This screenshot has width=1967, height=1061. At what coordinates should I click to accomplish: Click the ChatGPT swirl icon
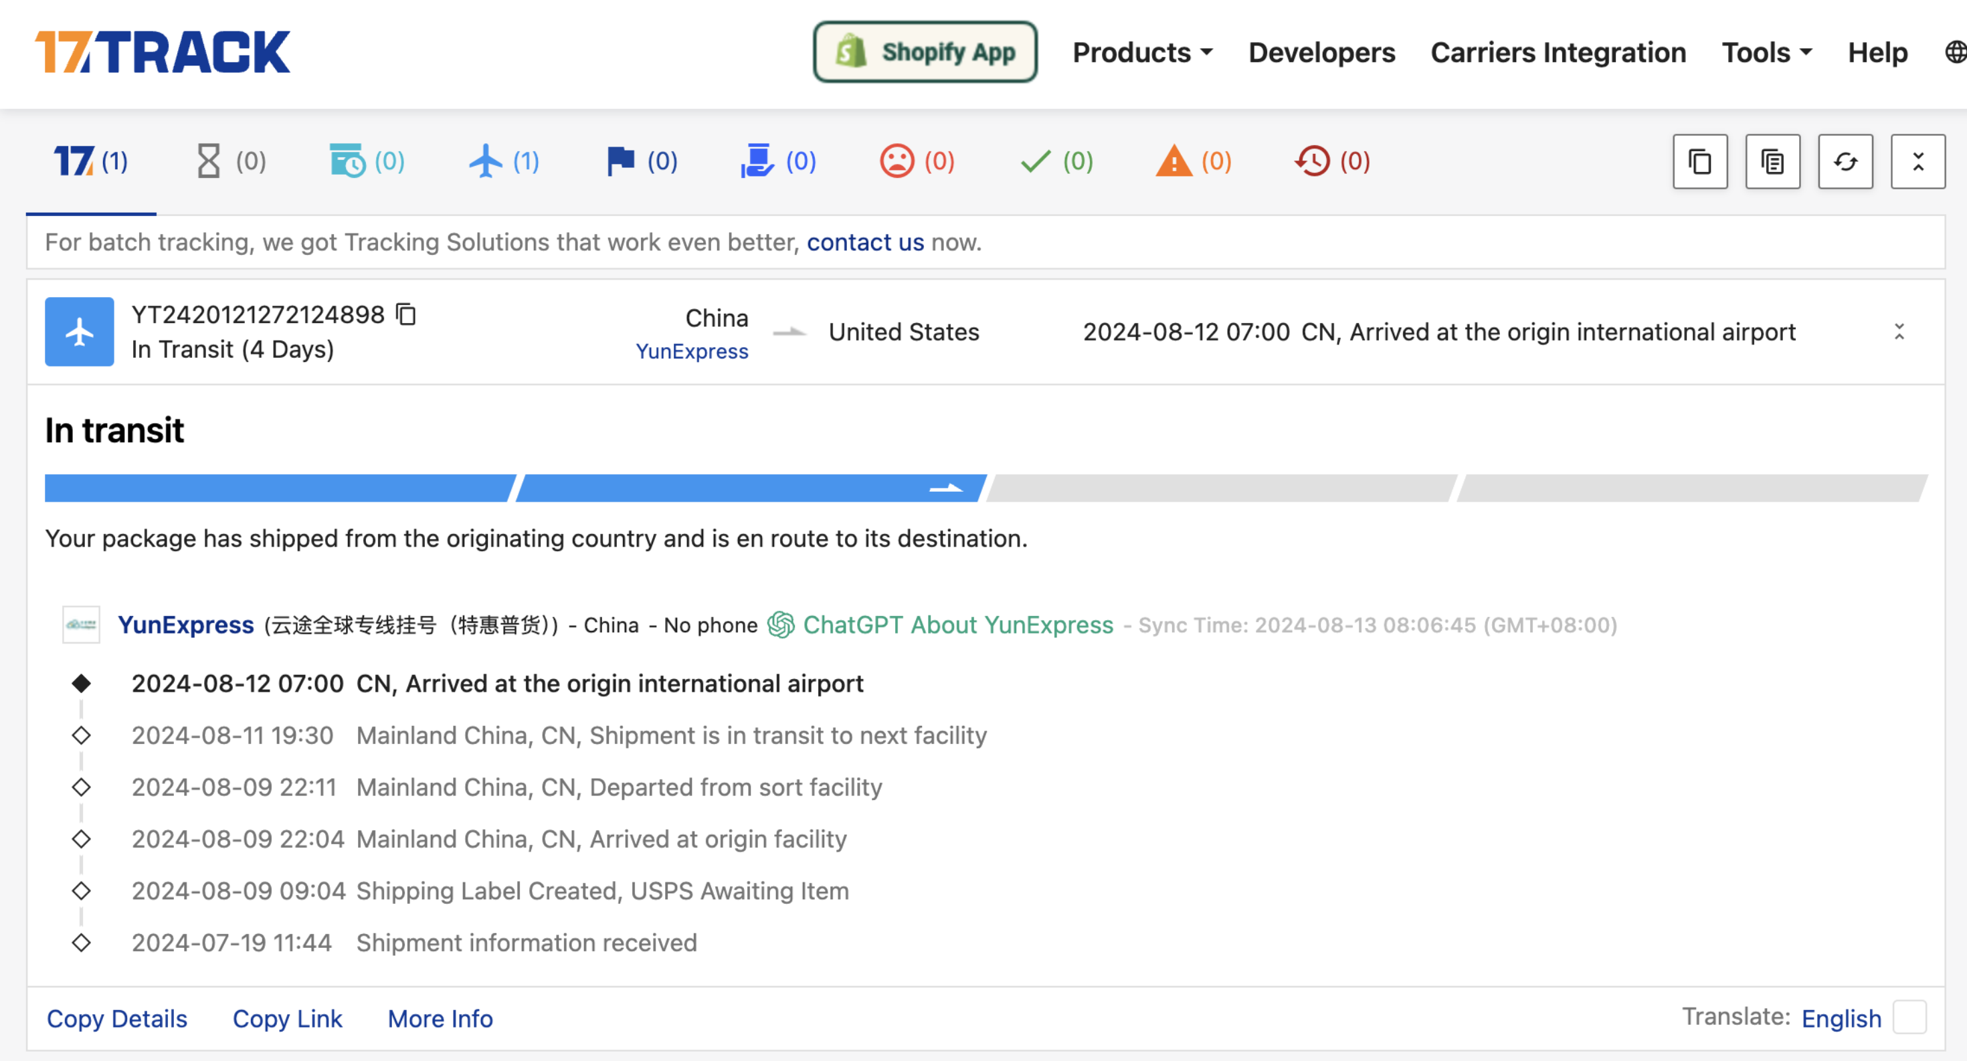tap(780, 624)
